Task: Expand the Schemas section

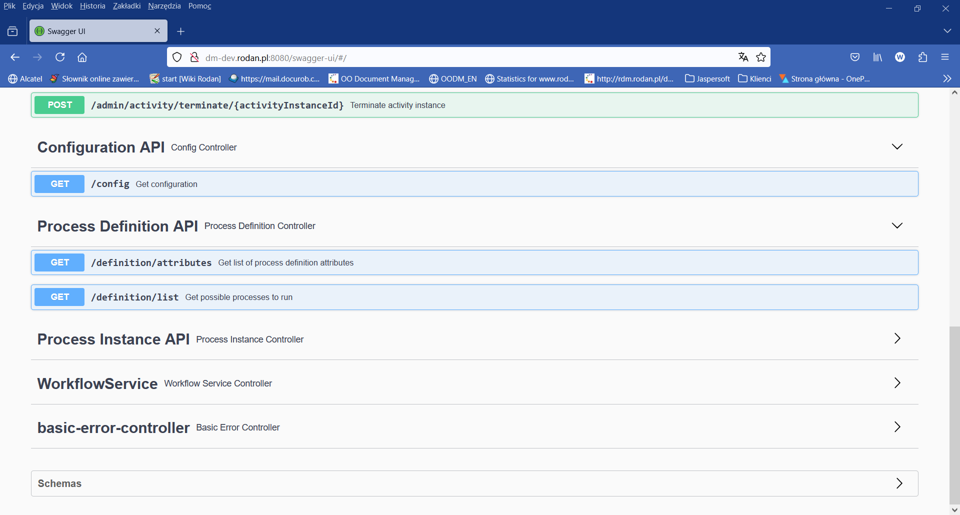Action: pos(899,483)
